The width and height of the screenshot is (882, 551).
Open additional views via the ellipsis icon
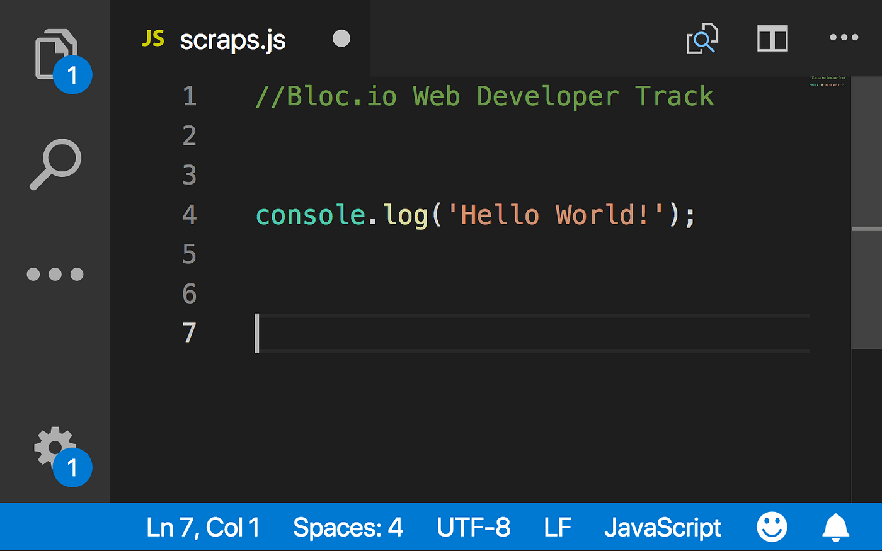point(55,273)
